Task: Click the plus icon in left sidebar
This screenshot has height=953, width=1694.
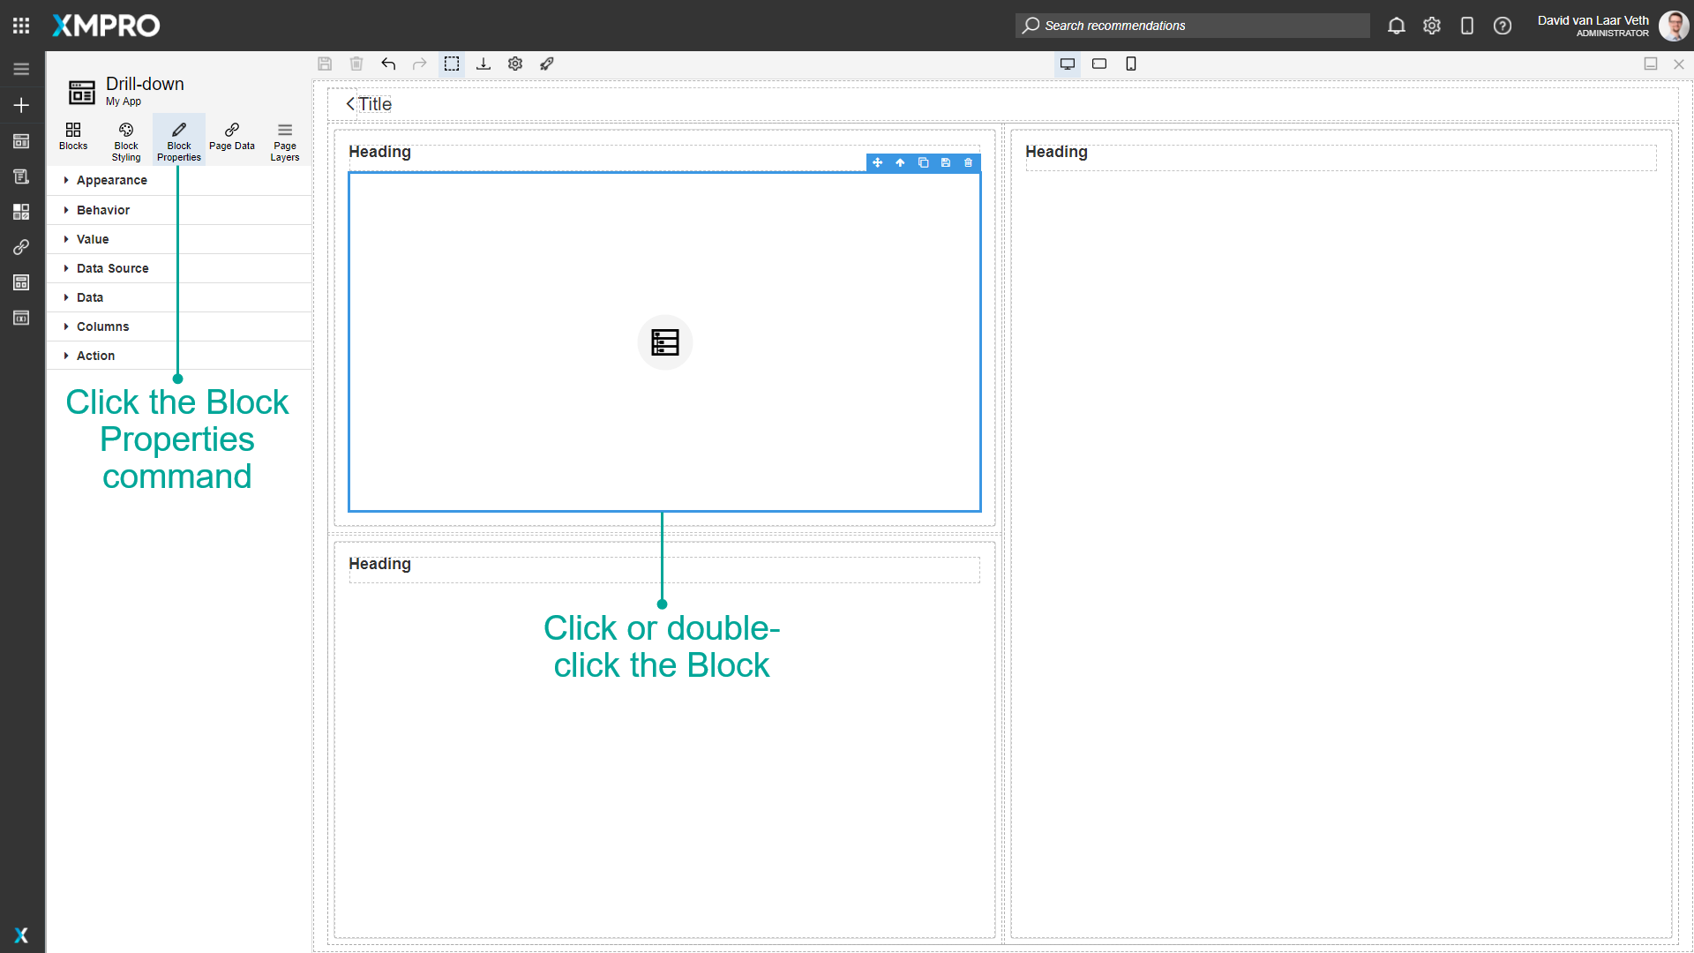Action: 21,105
